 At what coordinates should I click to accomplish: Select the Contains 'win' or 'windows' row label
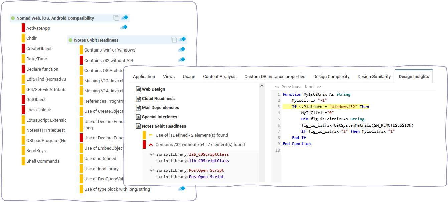click(x=110, y=50)
